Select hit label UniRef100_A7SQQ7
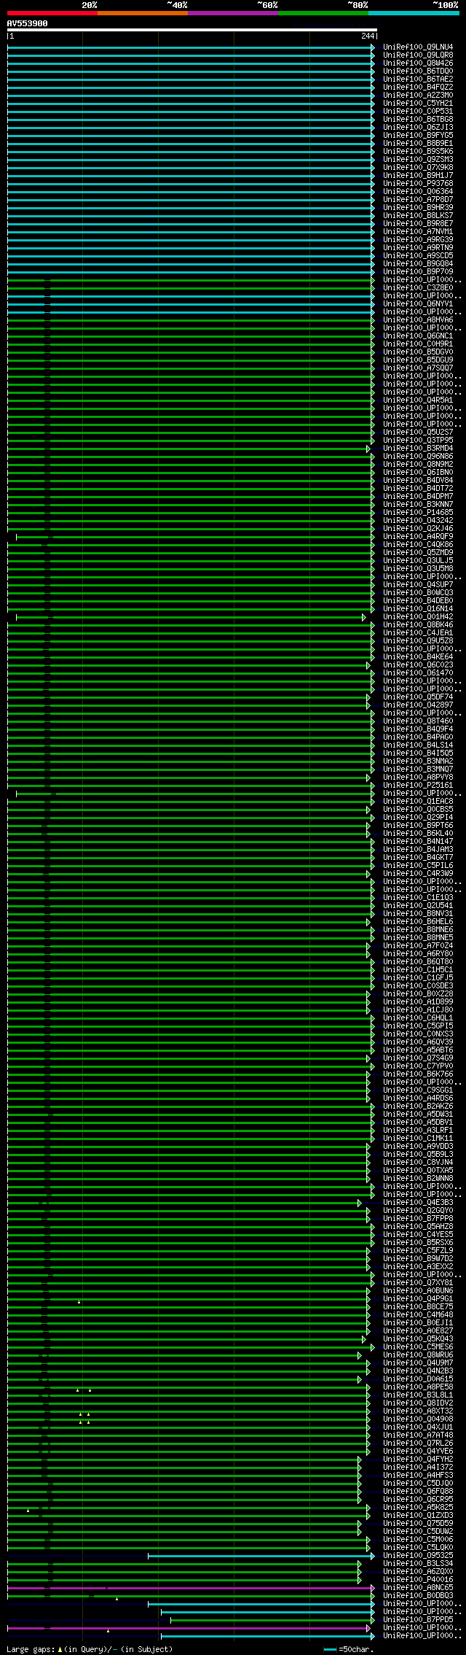466x1655 pixels. (418, 368)
